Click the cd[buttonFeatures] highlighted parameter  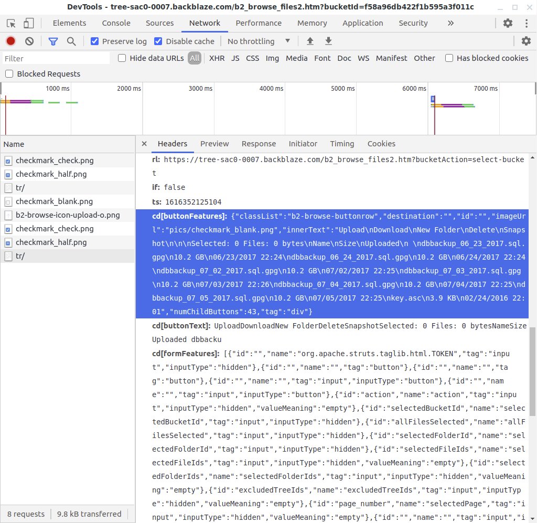tap(332, 264)
